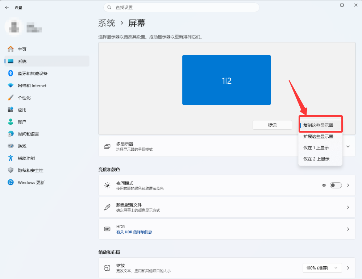Click the 系统 monitor icon in sidebar
The image size is (362, 279).
click(11, 61)
